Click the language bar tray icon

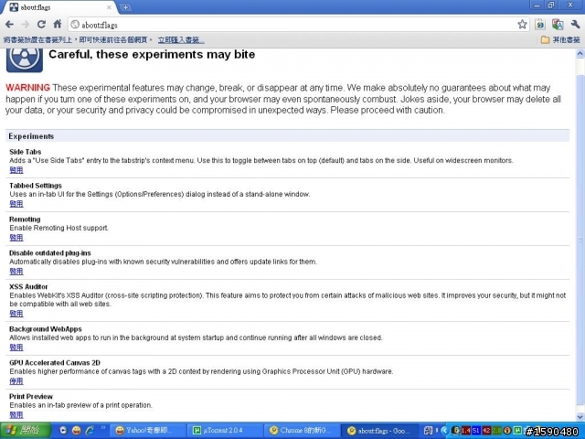pyautogui.click(x=429, y=431)
